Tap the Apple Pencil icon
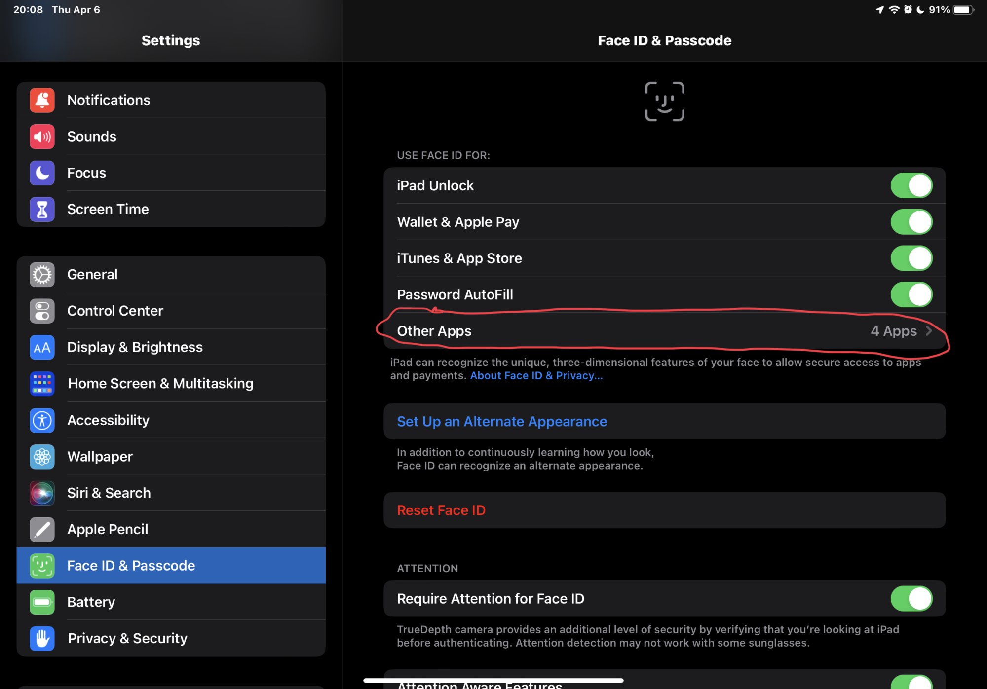987x689 pixels. [x=42, y=529]
